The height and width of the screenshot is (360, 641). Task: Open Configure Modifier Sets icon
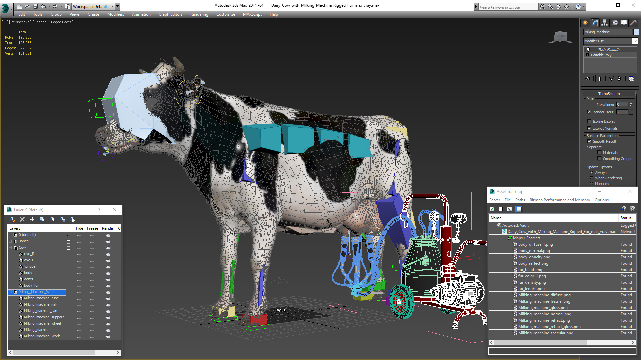coord(631,79)
